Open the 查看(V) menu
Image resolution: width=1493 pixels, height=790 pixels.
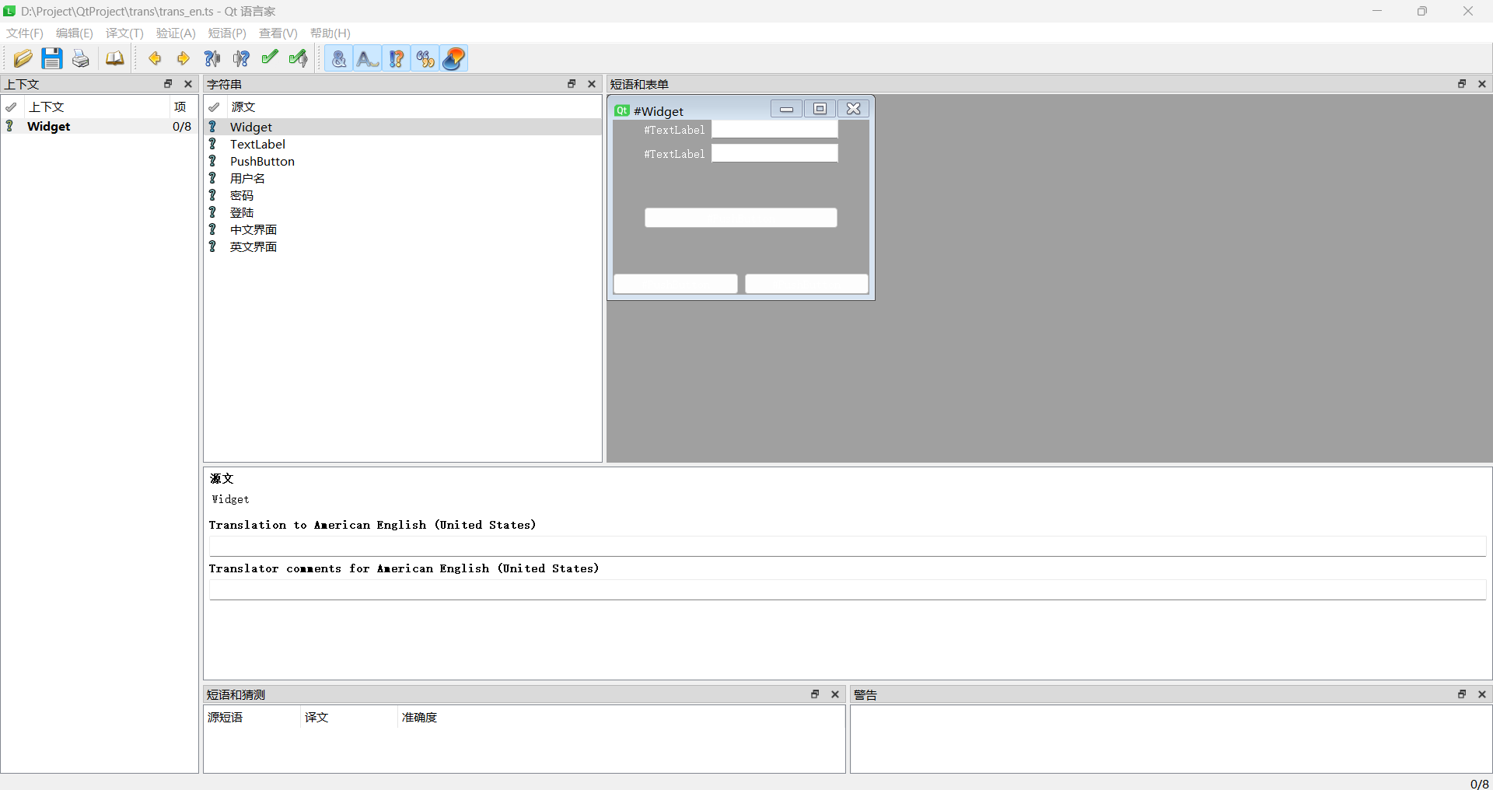278,33
